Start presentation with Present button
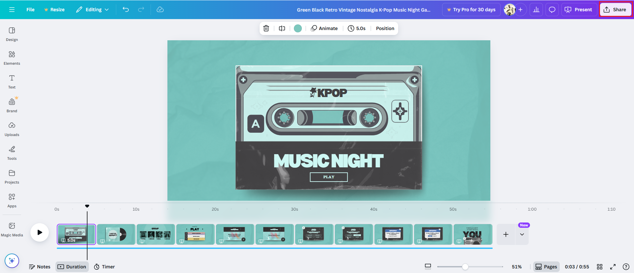 point(579,10)
